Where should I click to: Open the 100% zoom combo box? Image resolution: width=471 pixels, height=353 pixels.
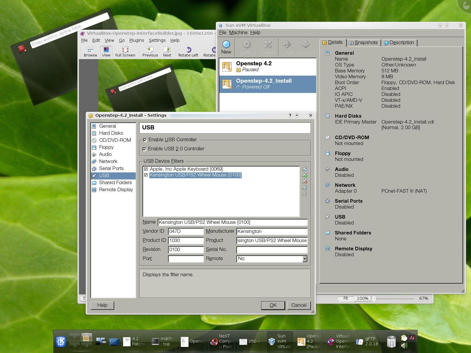(363, 298)
